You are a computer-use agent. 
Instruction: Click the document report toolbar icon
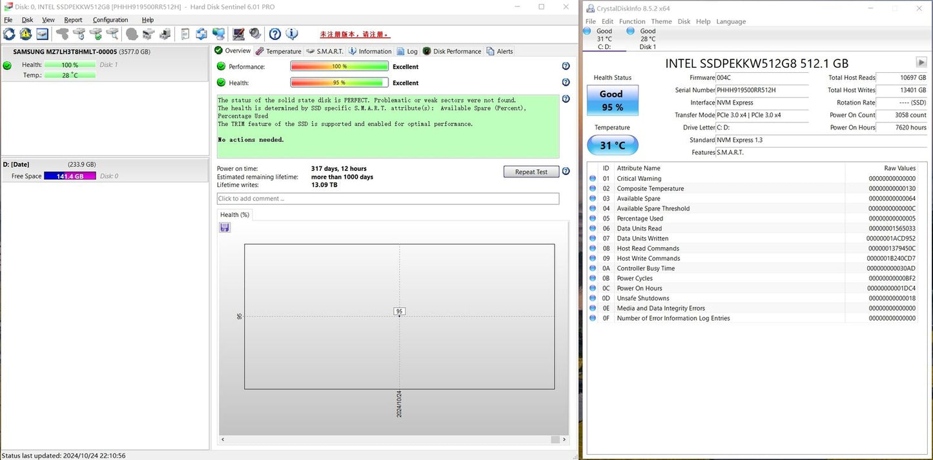(x=185, y=34)
